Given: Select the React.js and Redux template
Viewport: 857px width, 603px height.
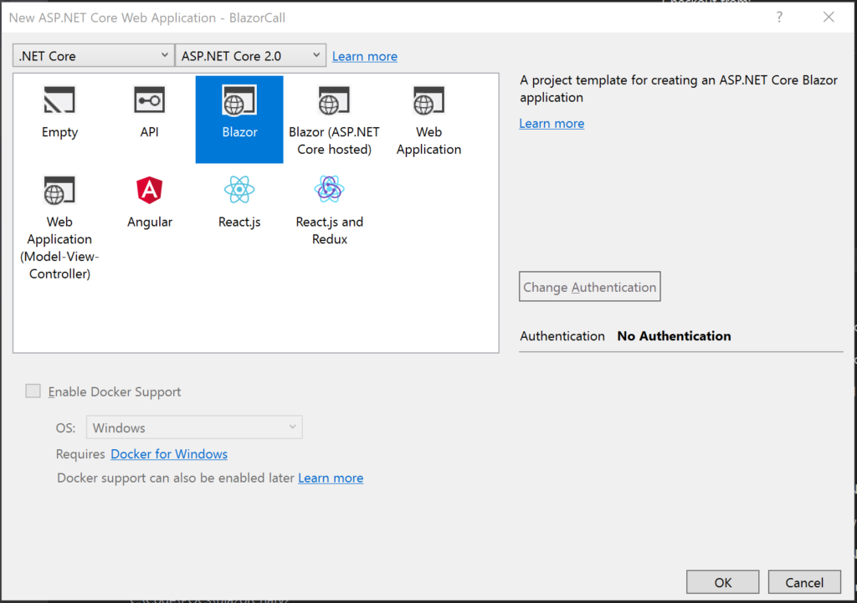Looking at the screenshot, I should coord(329,192).
